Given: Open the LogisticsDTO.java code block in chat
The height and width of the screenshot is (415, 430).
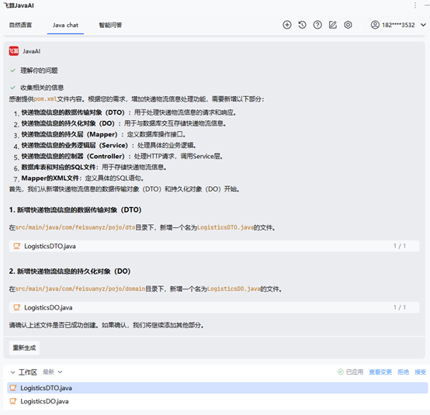Looking at the screenshot, I should click(214, 246).
